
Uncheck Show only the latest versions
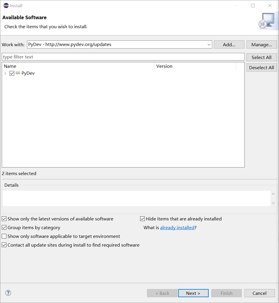tap(4, 219)
